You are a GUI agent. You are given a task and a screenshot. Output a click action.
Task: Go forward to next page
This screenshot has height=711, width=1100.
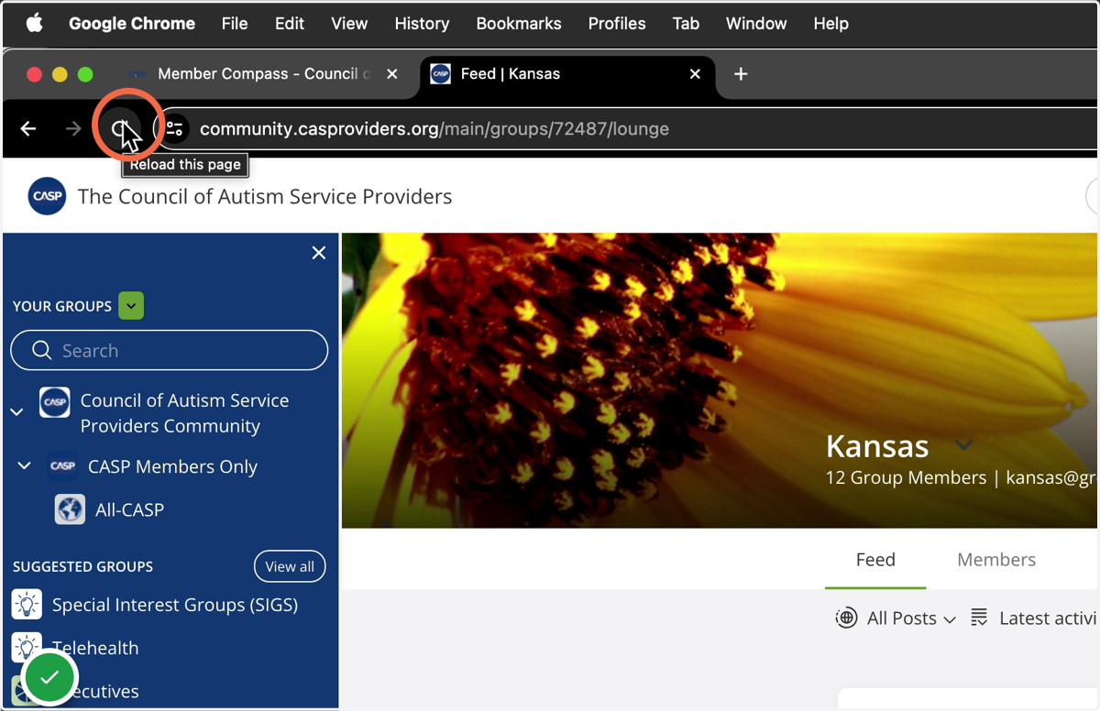74,129
